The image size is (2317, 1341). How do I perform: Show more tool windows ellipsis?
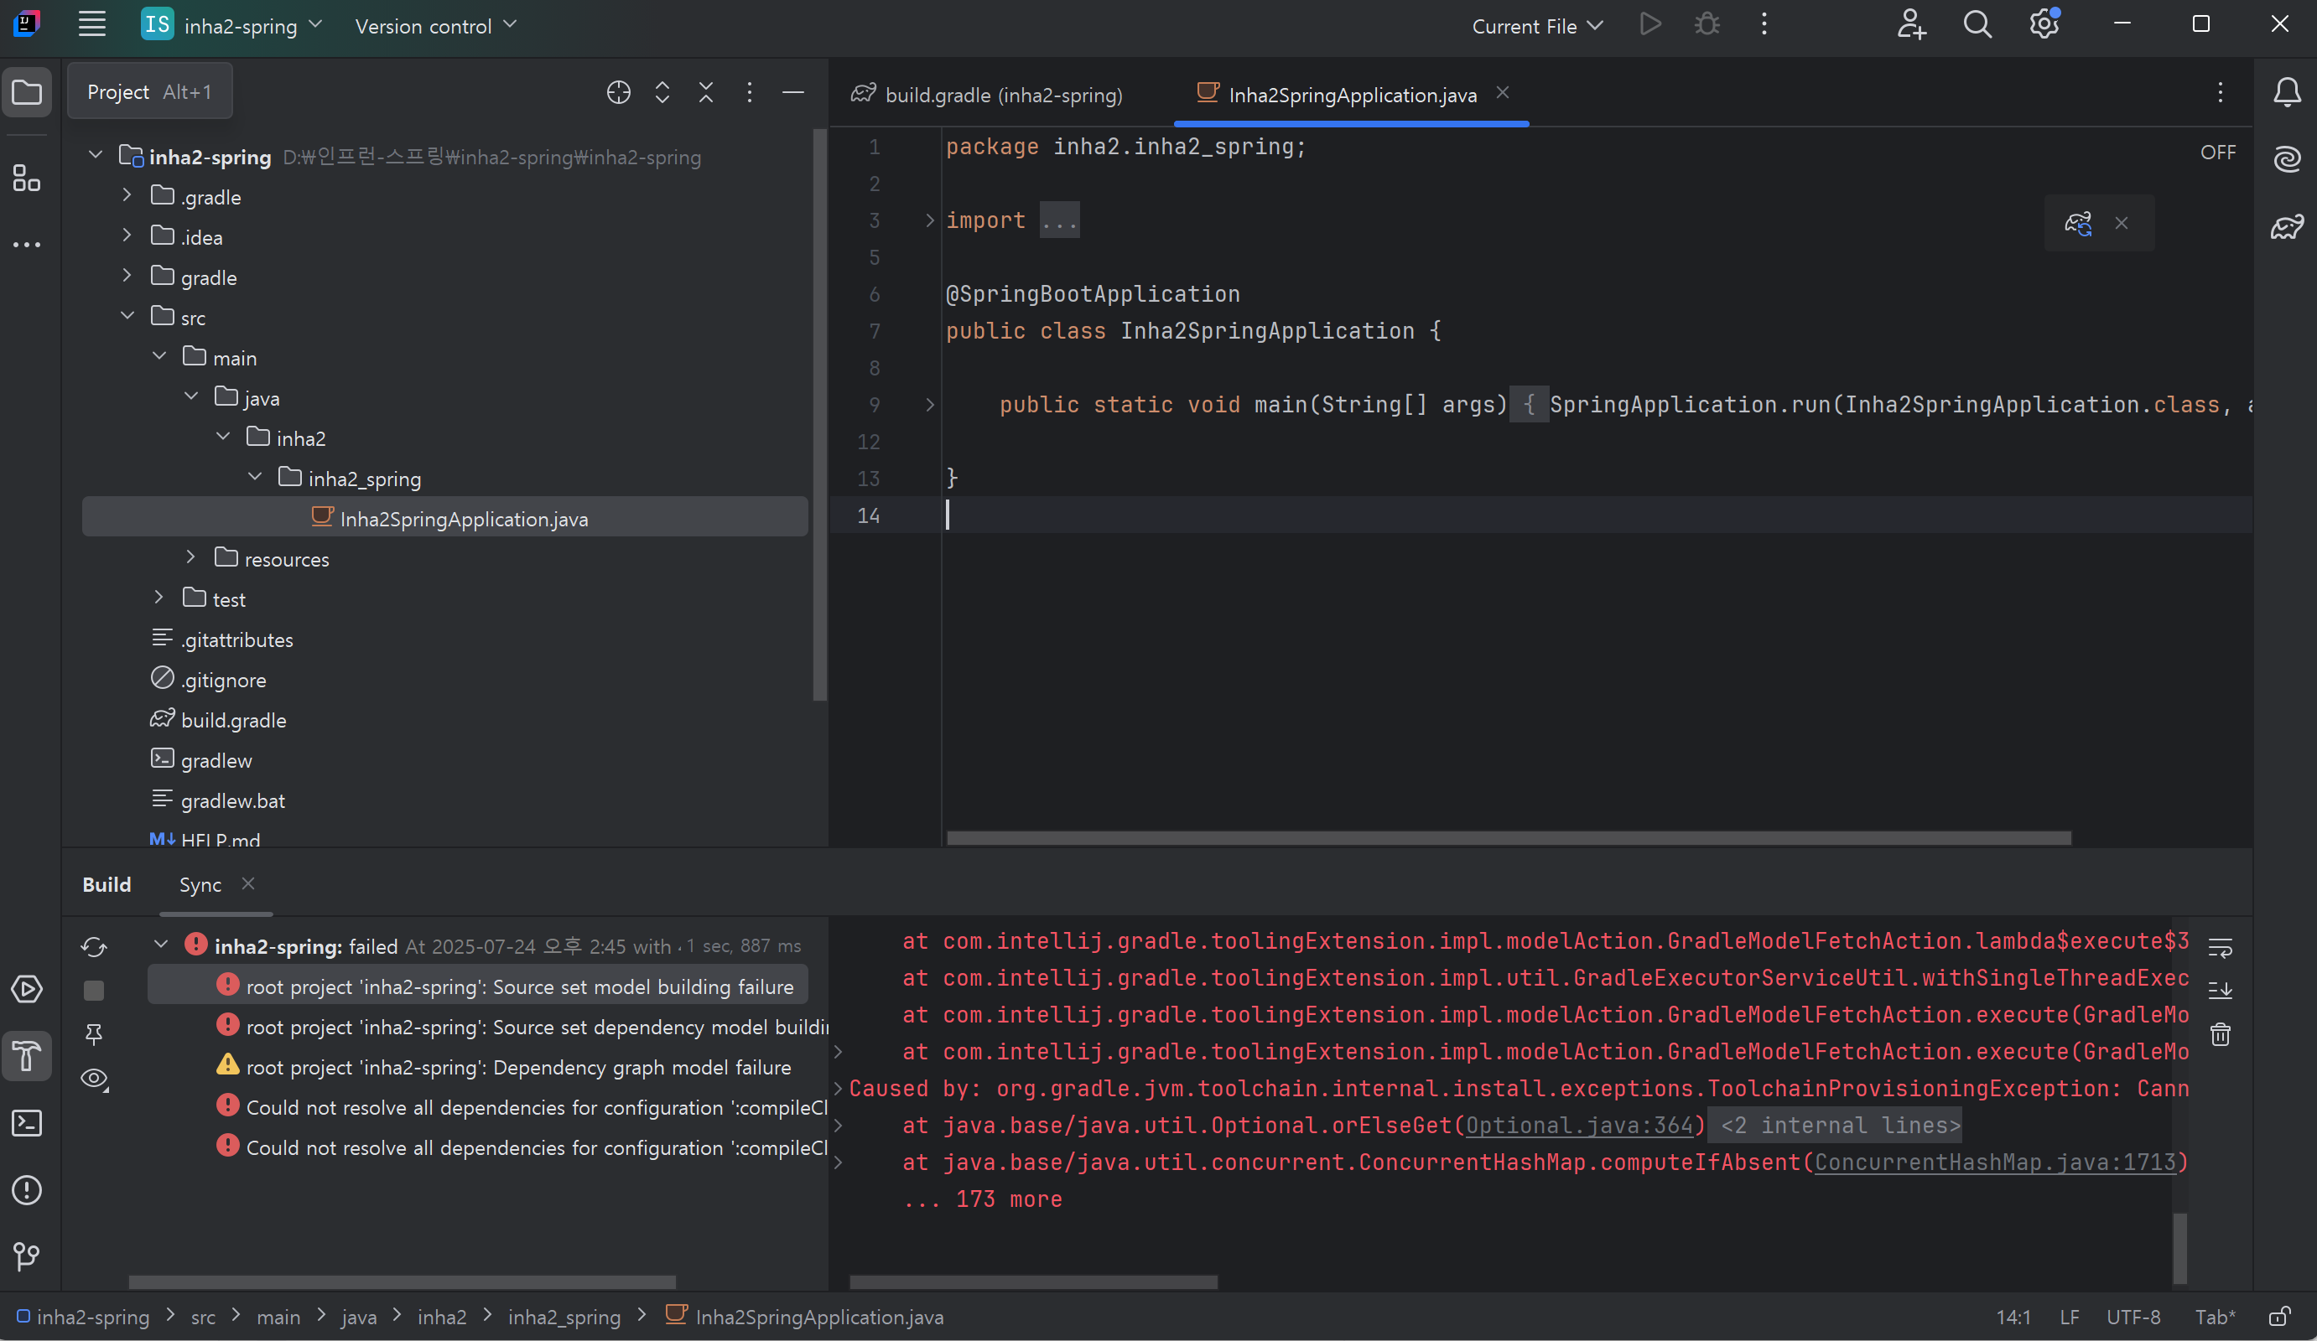pos(27,245)
